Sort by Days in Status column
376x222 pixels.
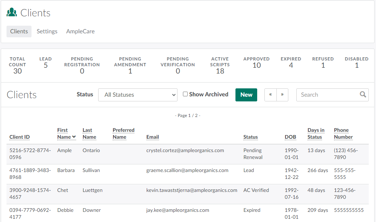tap(316, 134)
